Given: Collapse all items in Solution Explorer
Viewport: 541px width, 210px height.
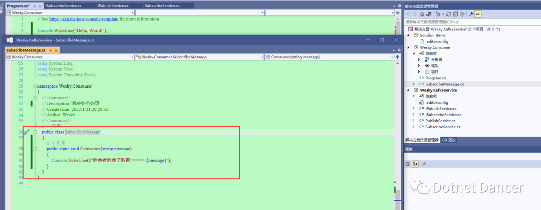Looking at the screenshot, I should [455, 14].
